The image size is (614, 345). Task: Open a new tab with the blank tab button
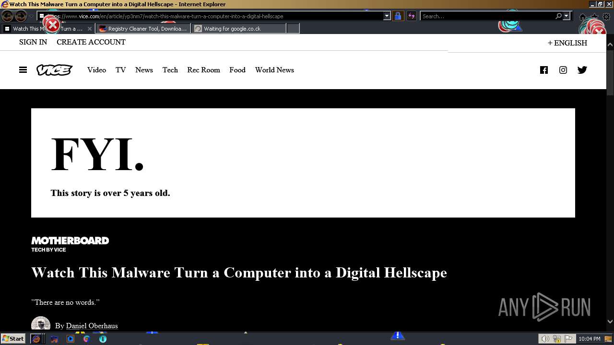click(293, 29)
